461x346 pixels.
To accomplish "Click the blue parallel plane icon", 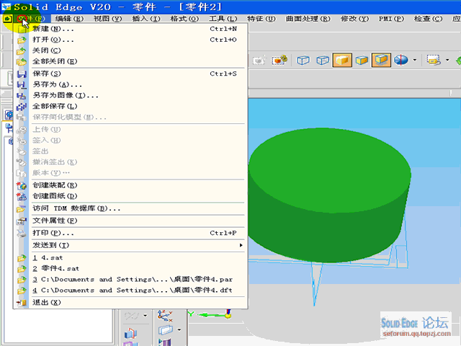I will pos(166,330).
